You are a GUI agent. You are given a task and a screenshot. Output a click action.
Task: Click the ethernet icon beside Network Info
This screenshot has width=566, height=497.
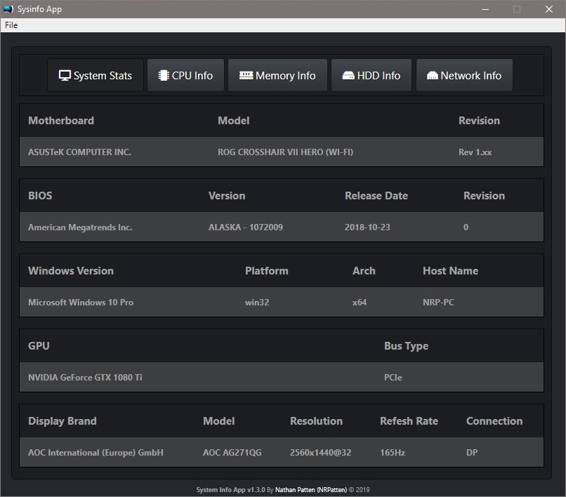point(432,76)
